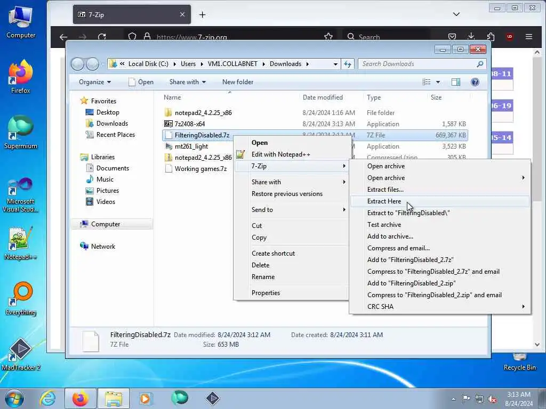Reload the 7-Zip page in Firefox

102,37
